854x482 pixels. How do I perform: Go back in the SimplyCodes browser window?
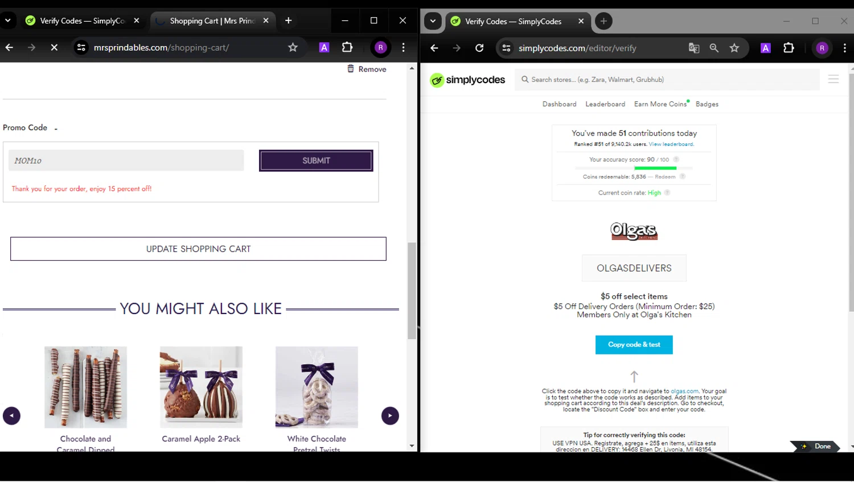[x=434, y=48]
